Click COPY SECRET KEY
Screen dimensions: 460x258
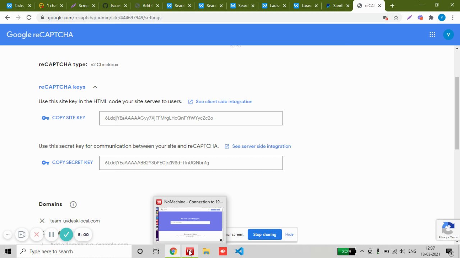tap(73, 163)
